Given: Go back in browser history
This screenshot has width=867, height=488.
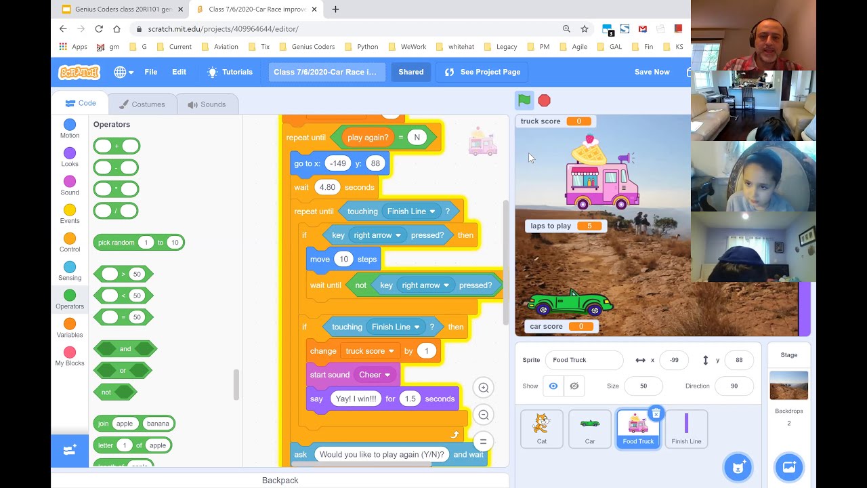Looking at the screenshot, I should tap(63, 29).
